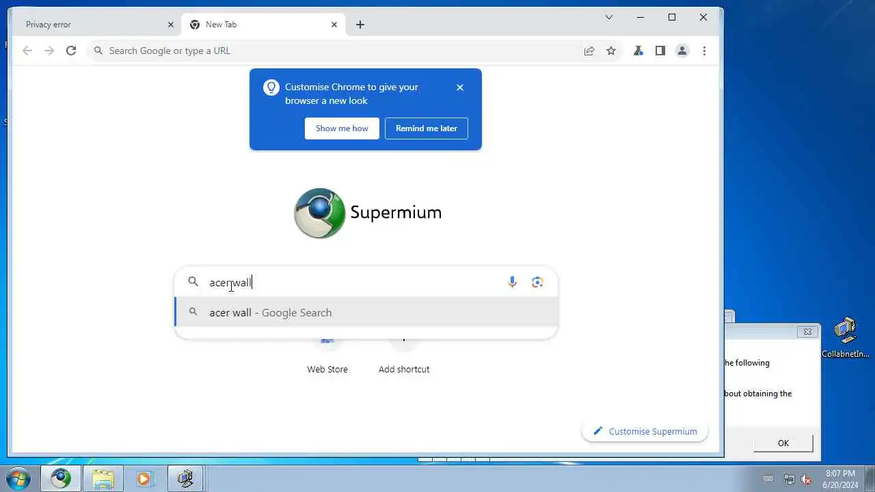Open the profile avatar icon
The width and height of the screenshot is (875, 492).
click(682, 51)
